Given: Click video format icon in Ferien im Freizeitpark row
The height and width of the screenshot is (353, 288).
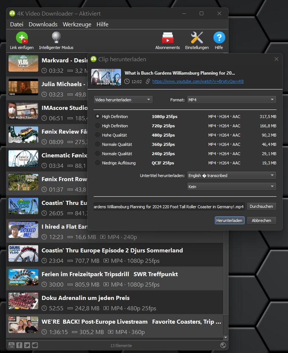Looking at the screenshot, I should click(106, 284).
